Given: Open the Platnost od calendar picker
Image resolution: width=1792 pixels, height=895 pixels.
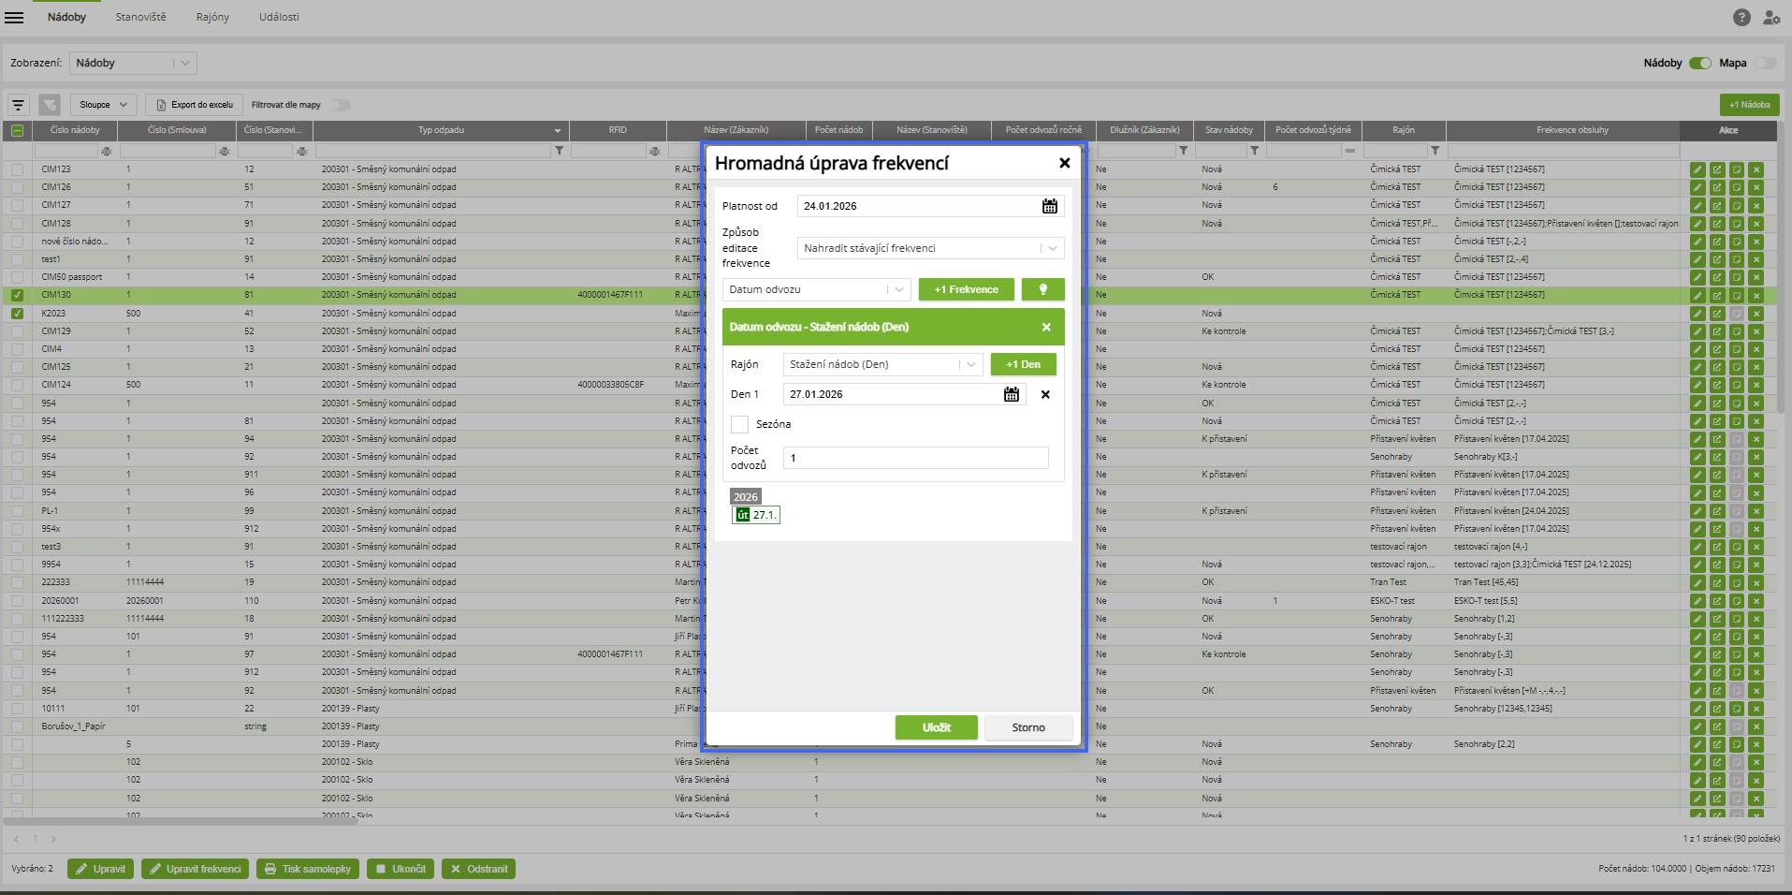Looking at the screenshot, I should click(x=1049, y=206).
